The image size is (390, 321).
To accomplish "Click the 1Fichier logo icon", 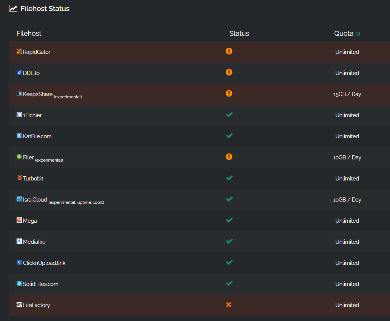I will (x=19, y=115).
